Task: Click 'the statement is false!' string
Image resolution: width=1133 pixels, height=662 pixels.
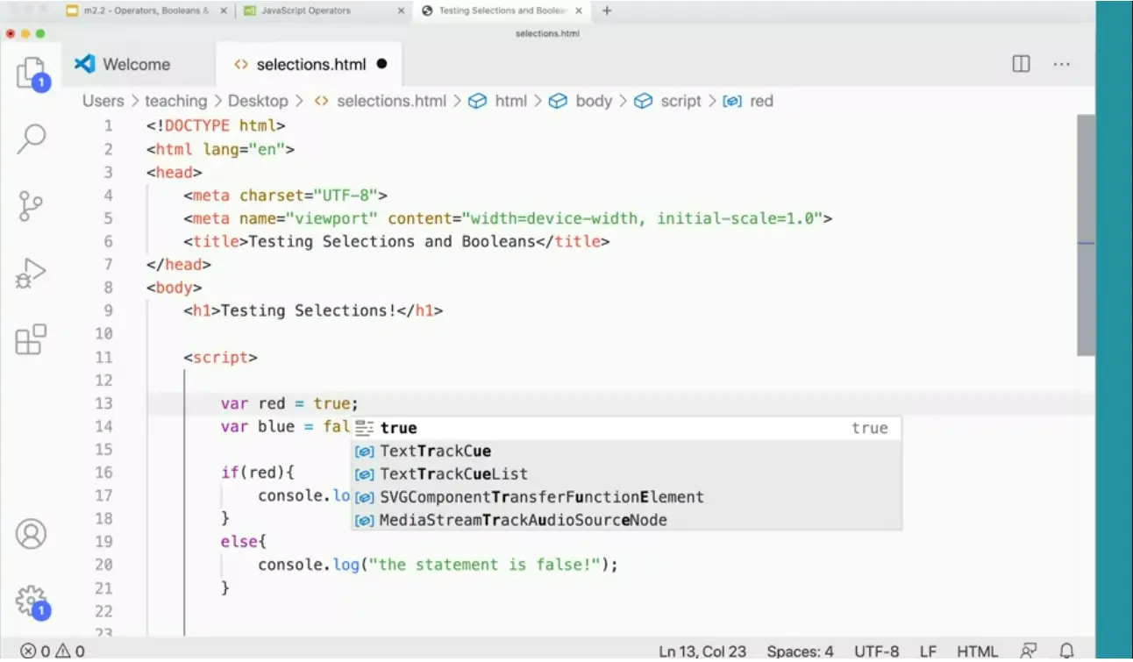Action: click(x=485, y=565)
